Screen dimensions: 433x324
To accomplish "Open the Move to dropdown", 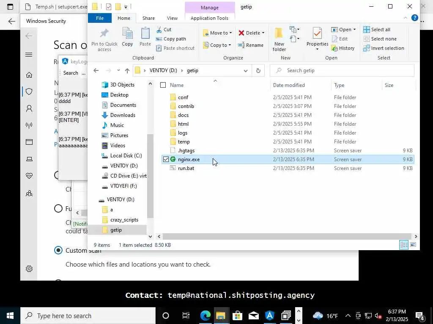I will tap(217, 33).
